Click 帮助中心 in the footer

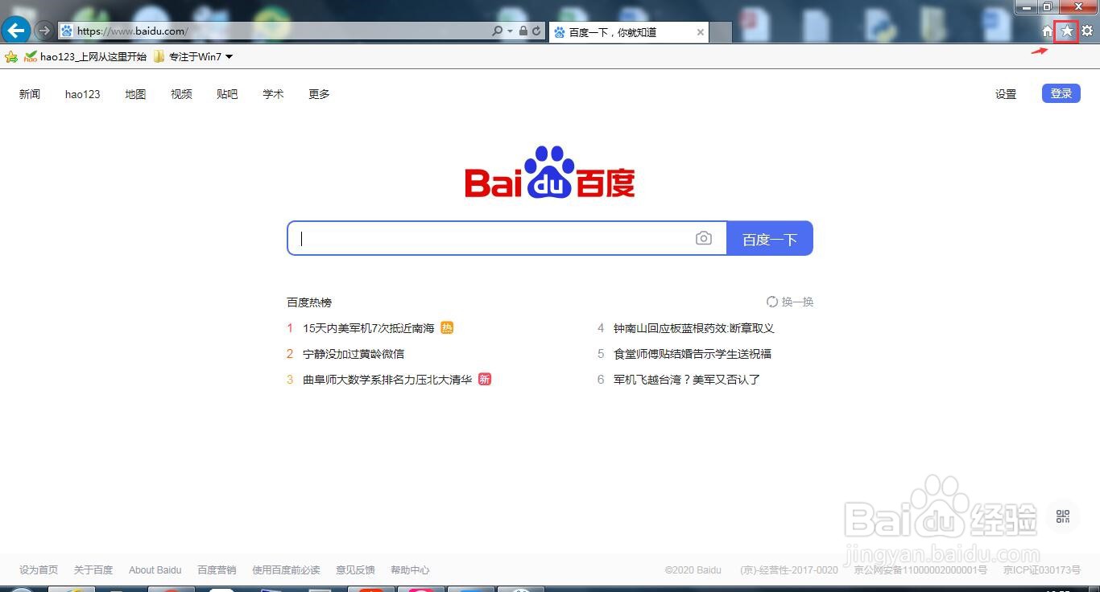(410, 569)
